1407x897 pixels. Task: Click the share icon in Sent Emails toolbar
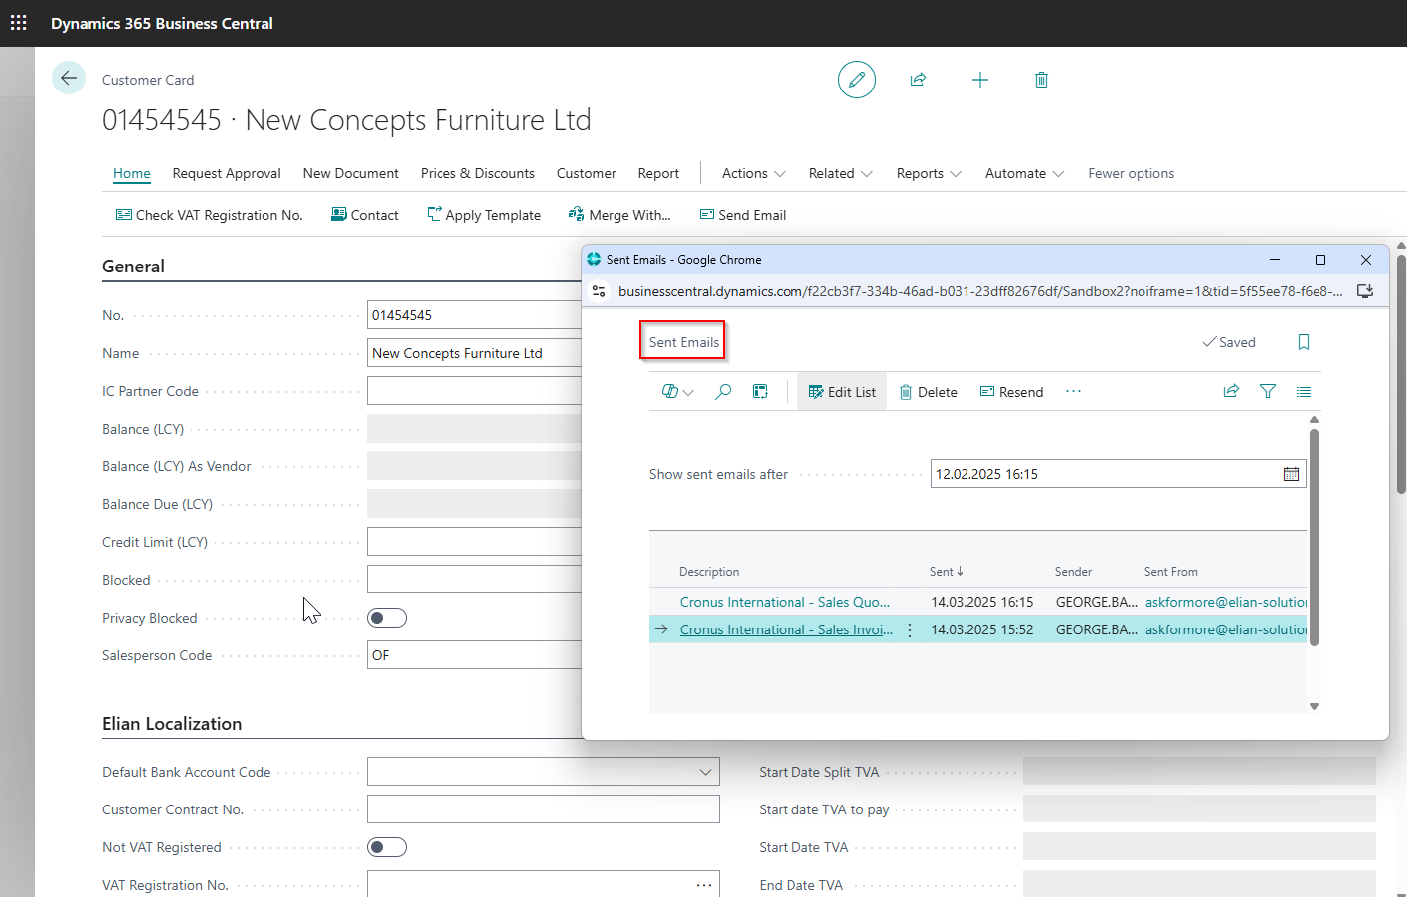1231,391
